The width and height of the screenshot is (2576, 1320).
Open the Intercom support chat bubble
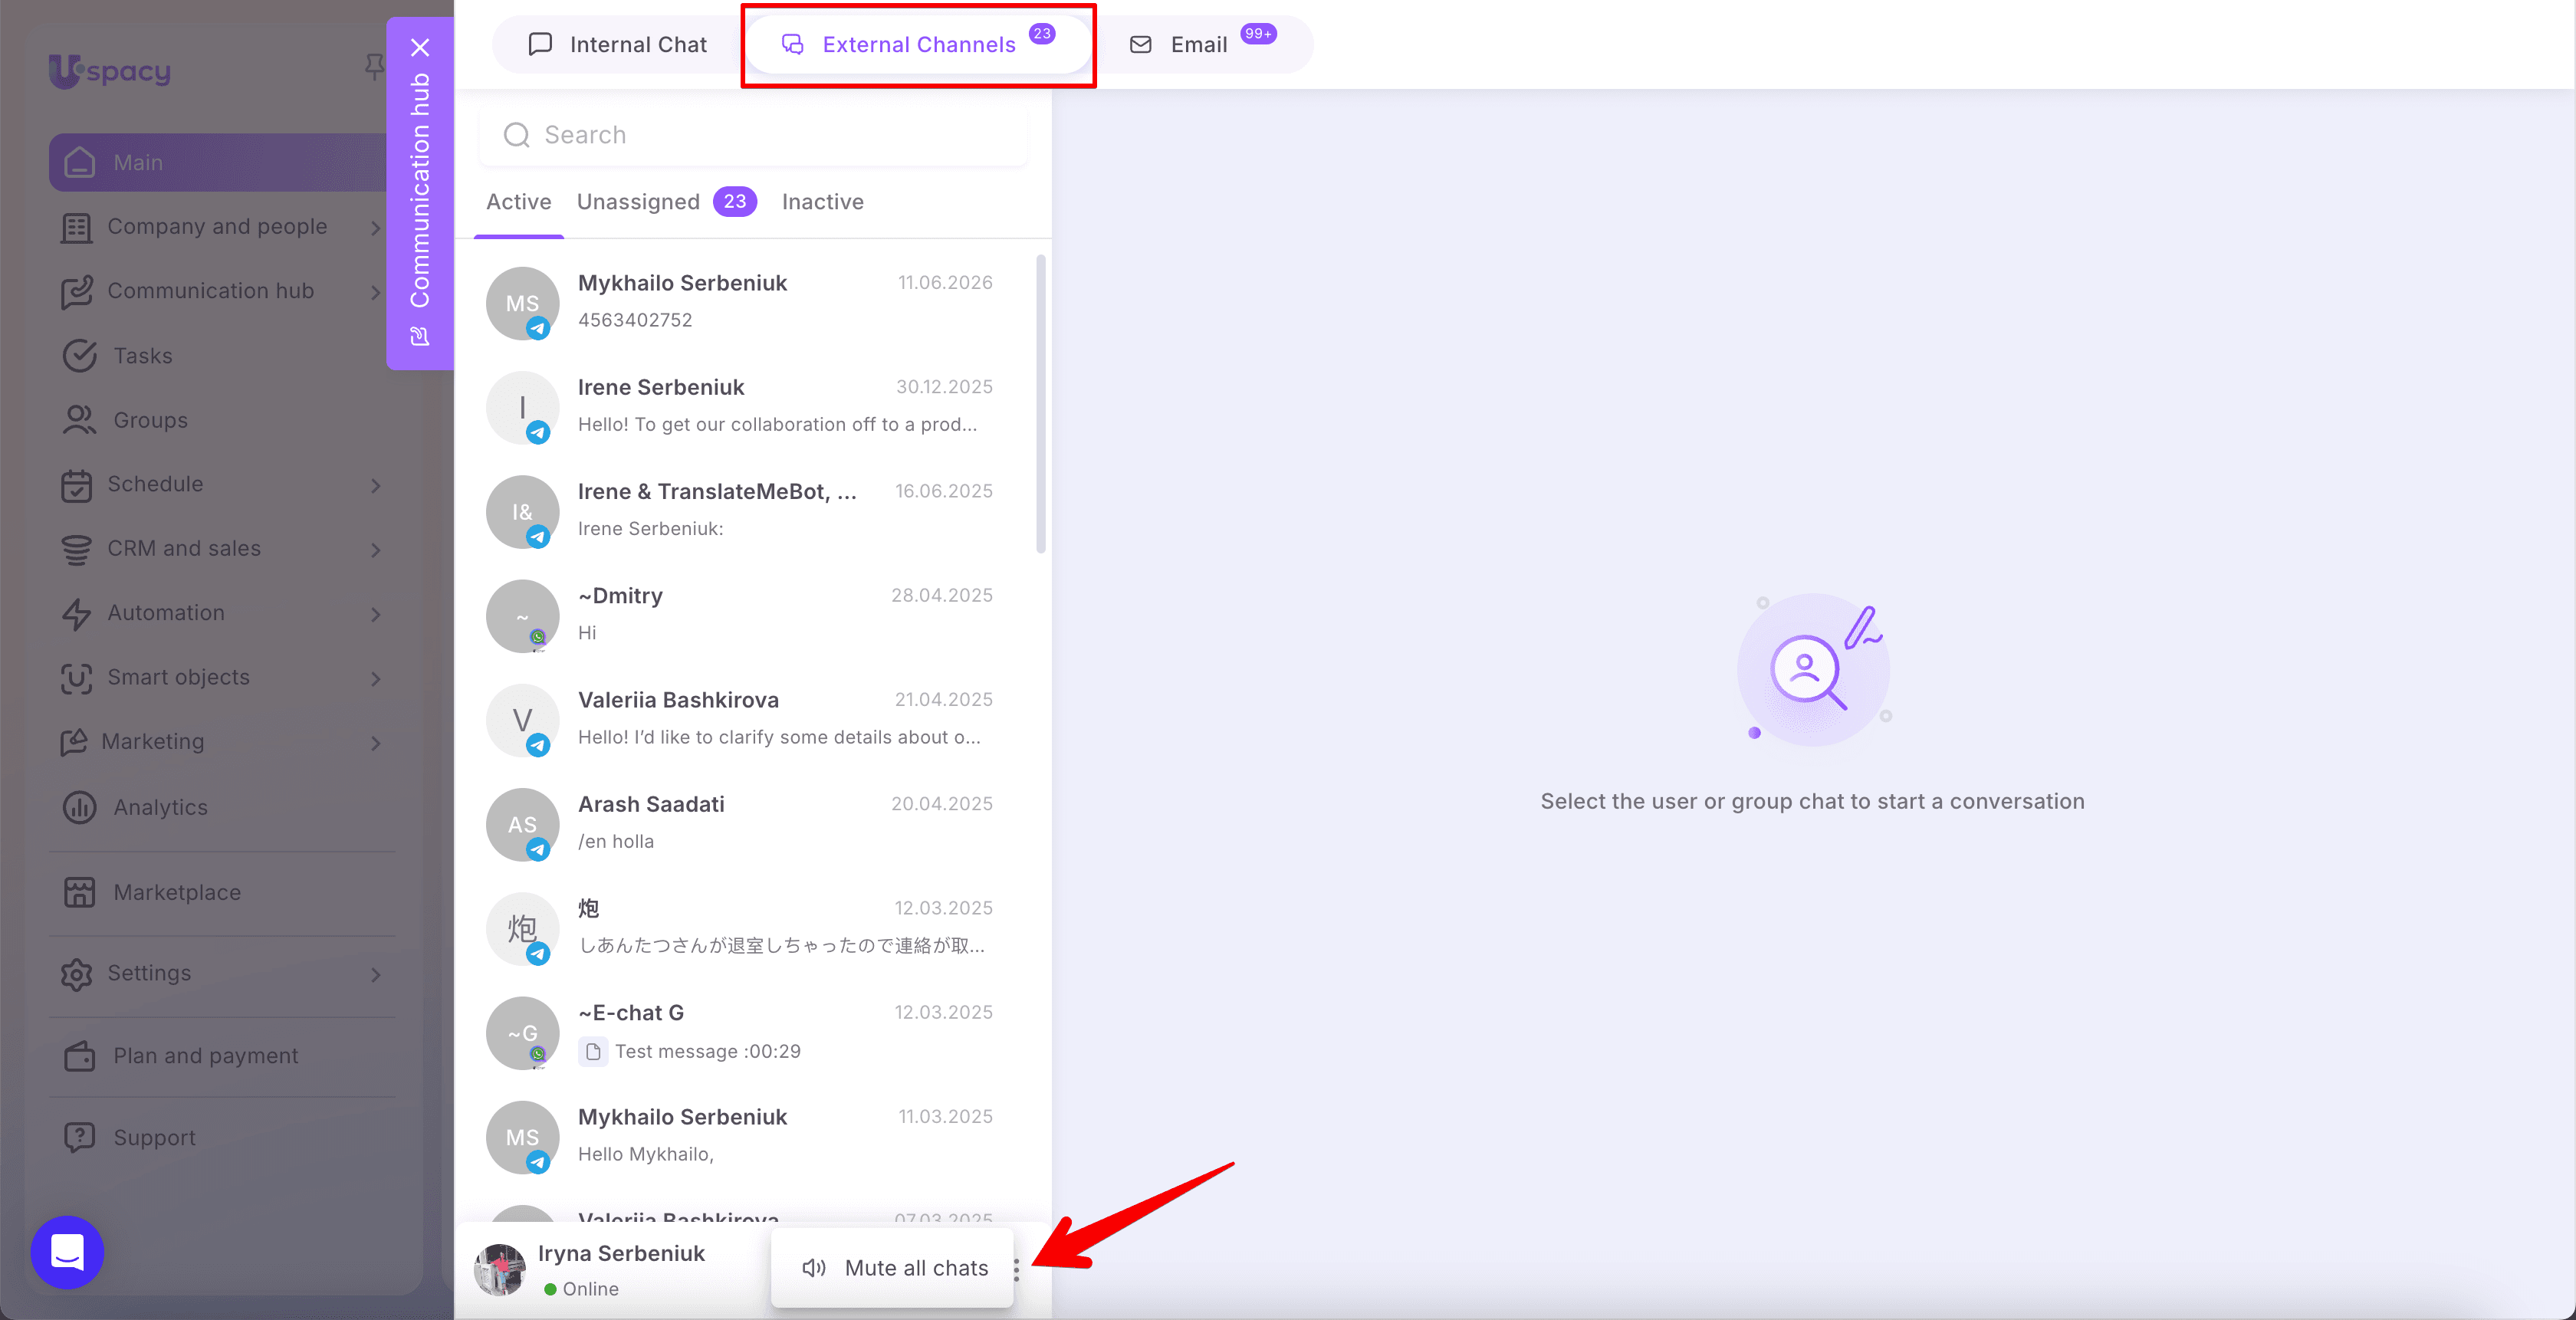(67, 1252)
